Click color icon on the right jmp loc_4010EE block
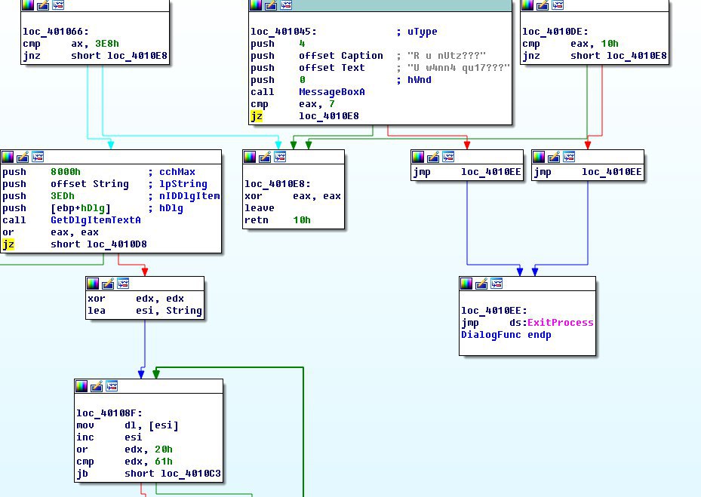The width and height of the screenshot is (701, 497). coord(539,157)
